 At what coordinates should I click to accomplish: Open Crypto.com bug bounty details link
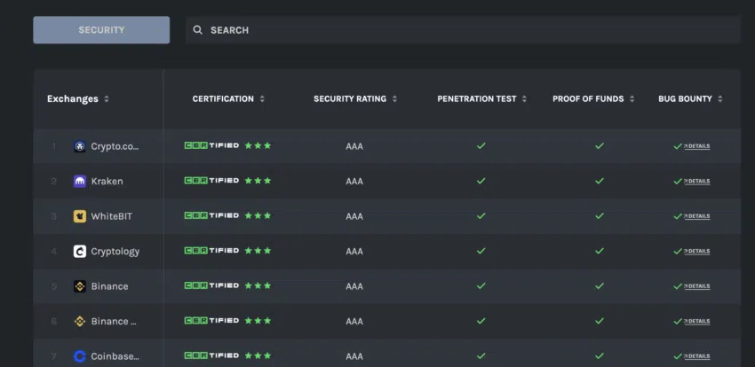click(697, 146)
